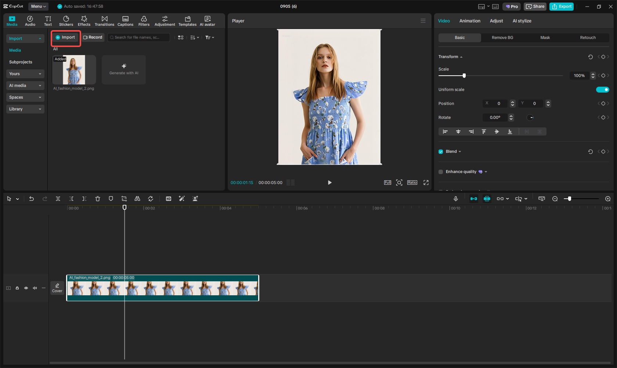The image size is (617, 368).
Task: Open the Transitions panel
Action: point(104,21)
